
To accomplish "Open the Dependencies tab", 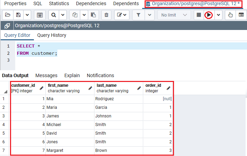I will (x=91, y=3).
